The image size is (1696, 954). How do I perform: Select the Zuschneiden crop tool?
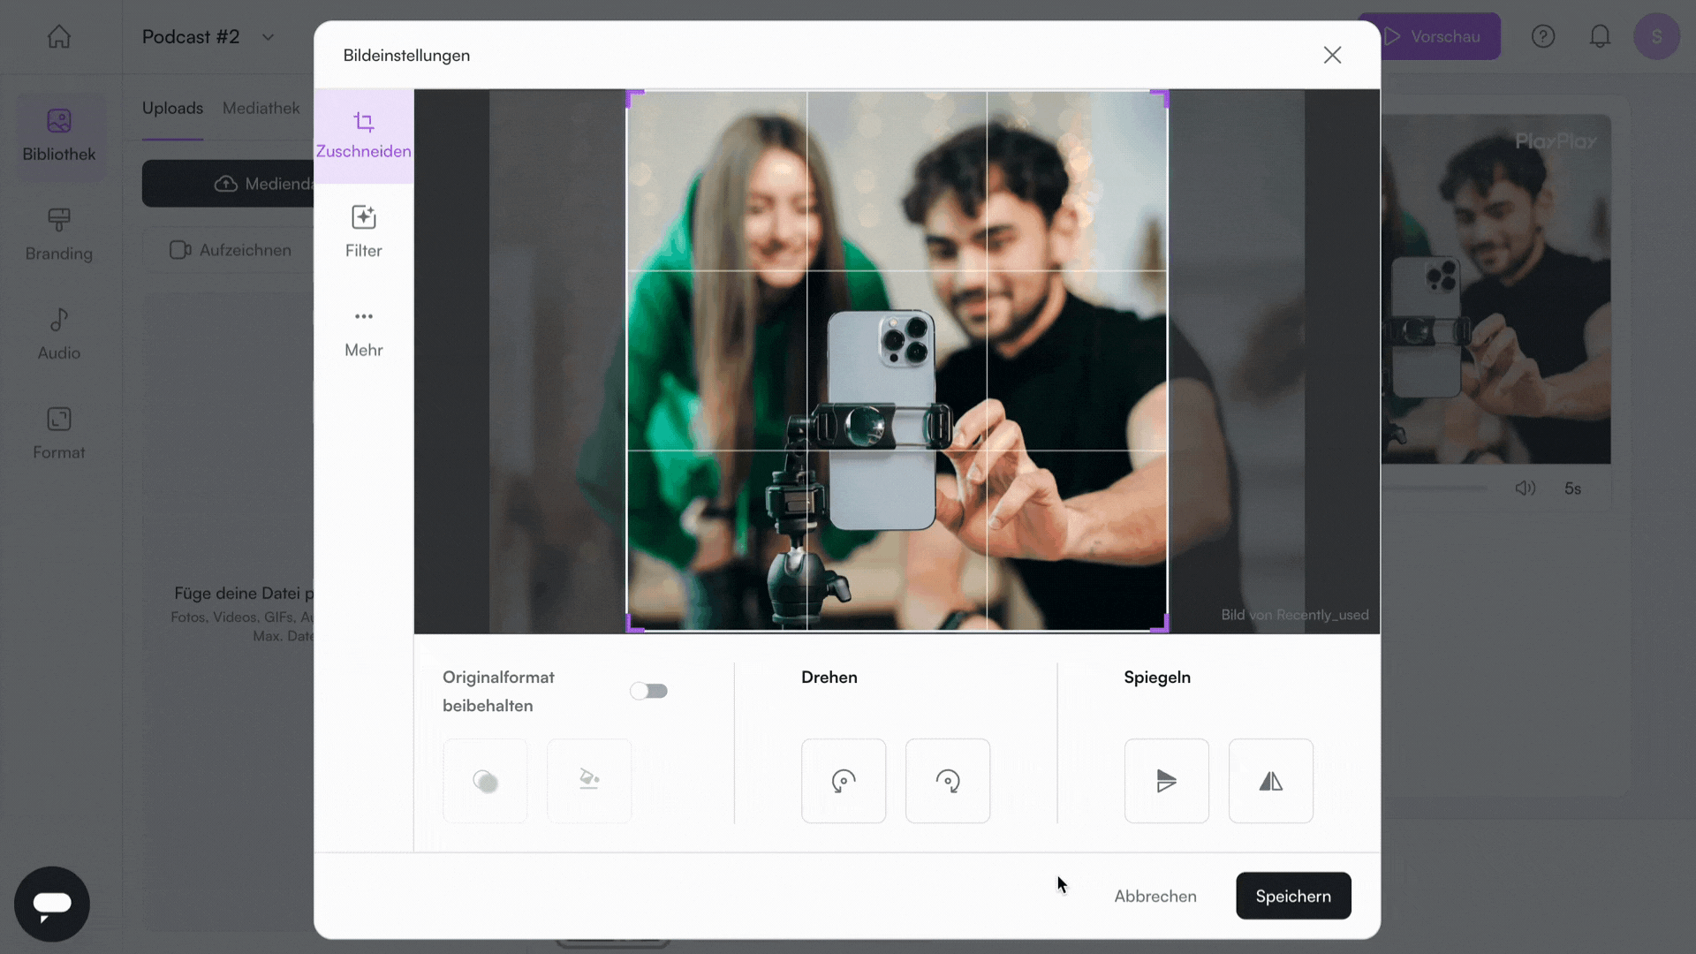(x=363, y=135)
